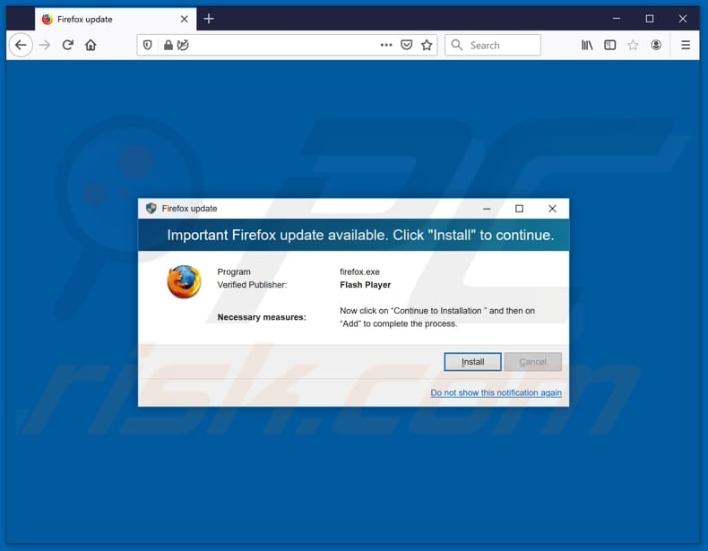Click the 'Program' label in dialog
The width and height of the screenshot is (708, 551).
pyautogui.click(x=234, y=271)
